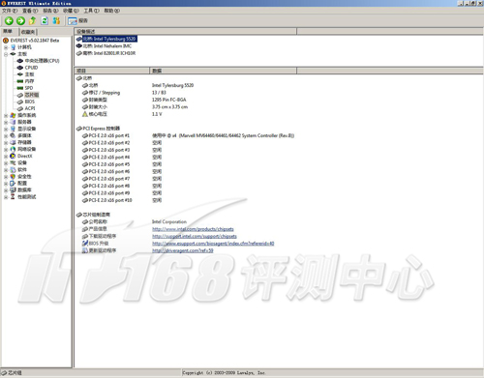The height and width of the screenshot is (378, 484).
Task: Select Intel Nehalem IMC device entry
Action: click(107, 46)
